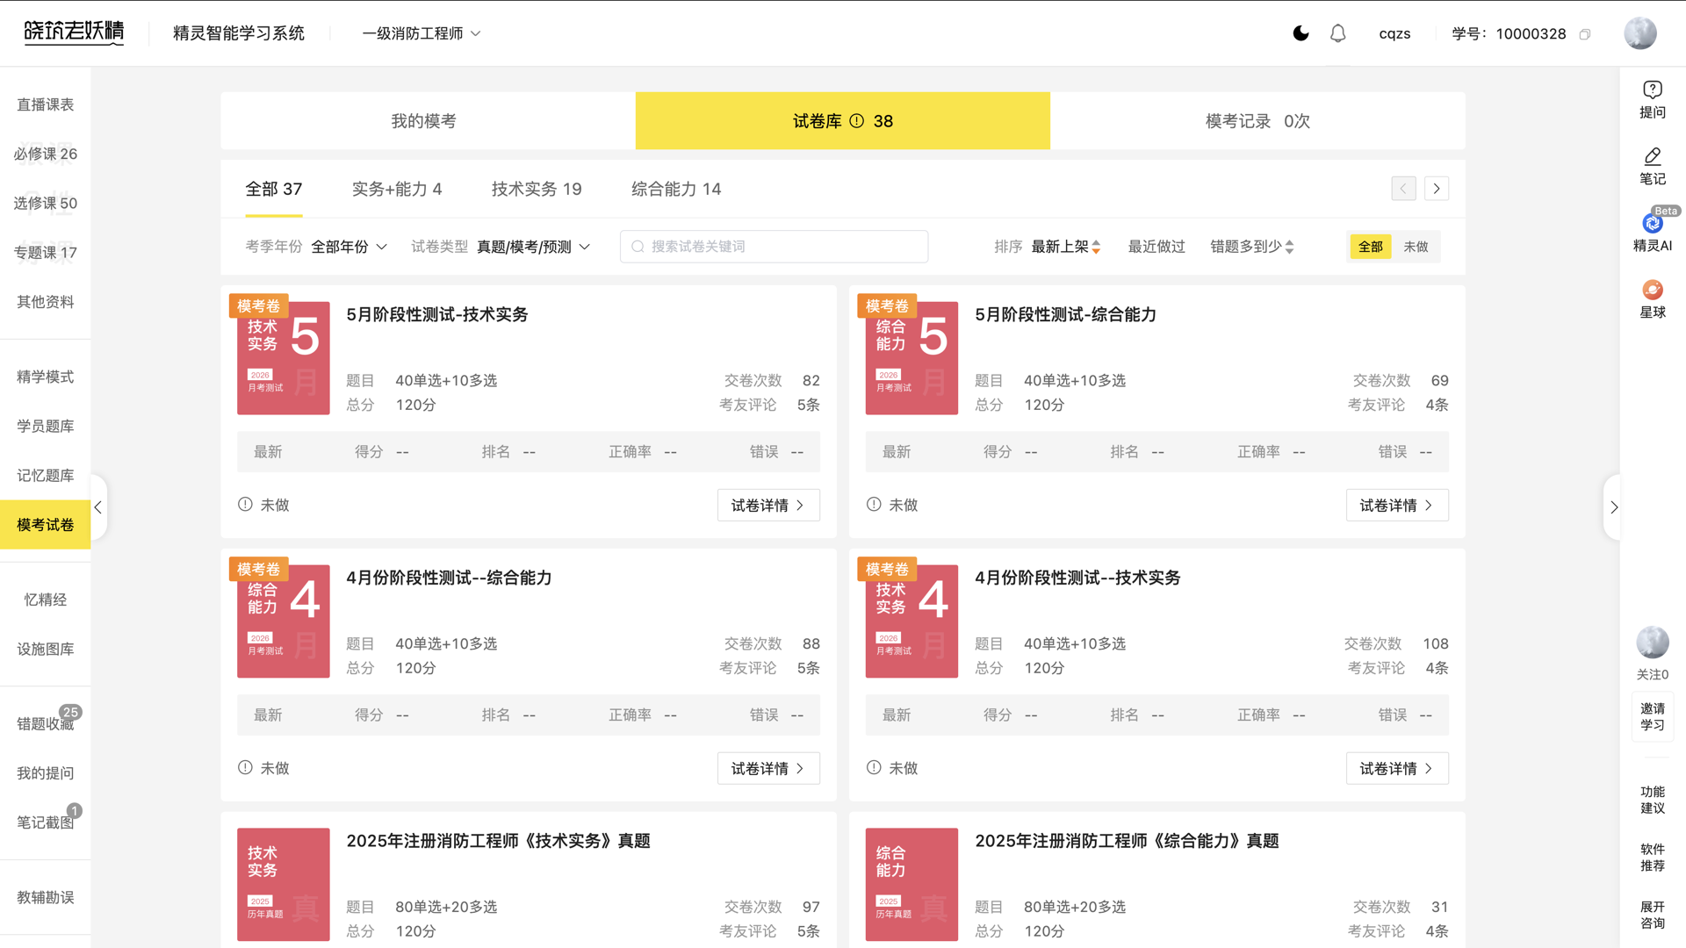Open 精学模式 in sidebar
This screenshot has height=948, width=1686.
tap(46, 377)
